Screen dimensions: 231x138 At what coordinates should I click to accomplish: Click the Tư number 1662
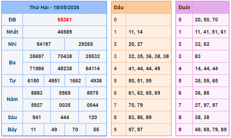(75, 81)
